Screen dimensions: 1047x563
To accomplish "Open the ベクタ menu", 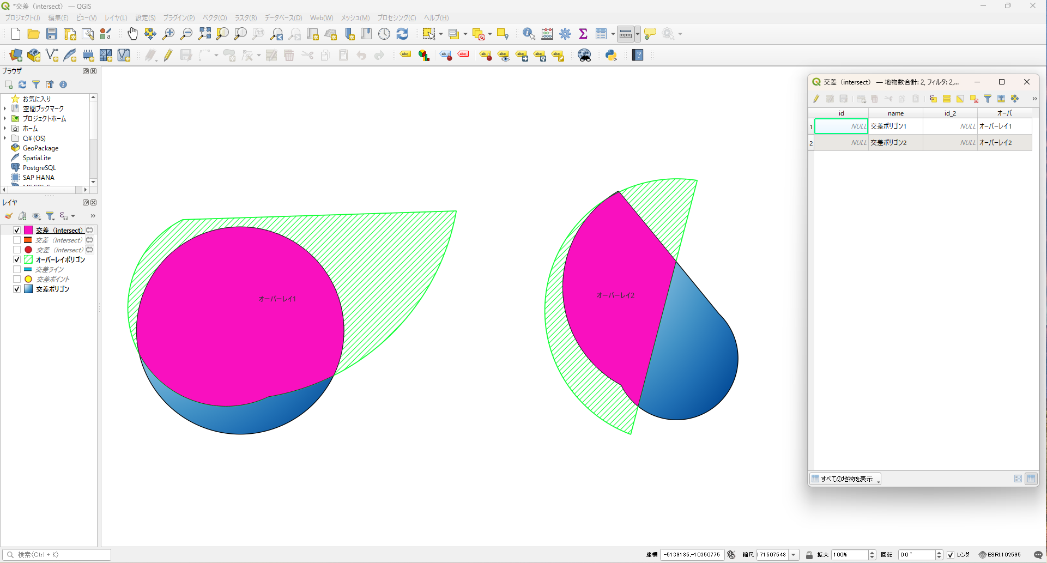I will (215, 18).
